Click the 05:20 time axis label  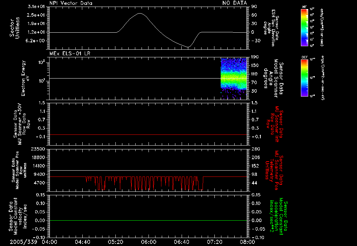tap(116, 242)
